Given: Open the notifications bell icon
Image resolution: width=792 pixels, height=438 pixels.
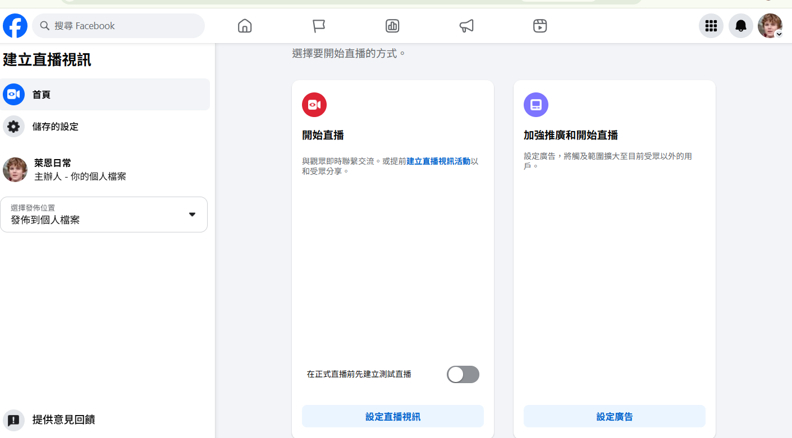Looking at the screenshot, I should tap(741, 26).
